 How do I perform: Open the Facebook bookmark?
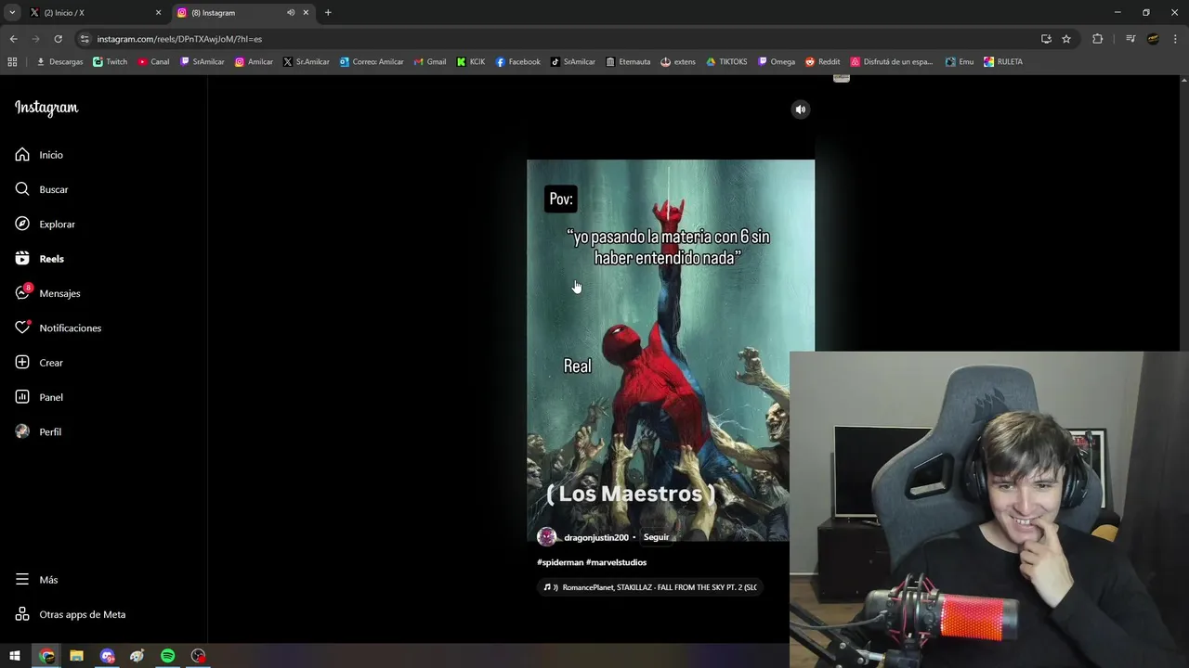pos(517,62)
